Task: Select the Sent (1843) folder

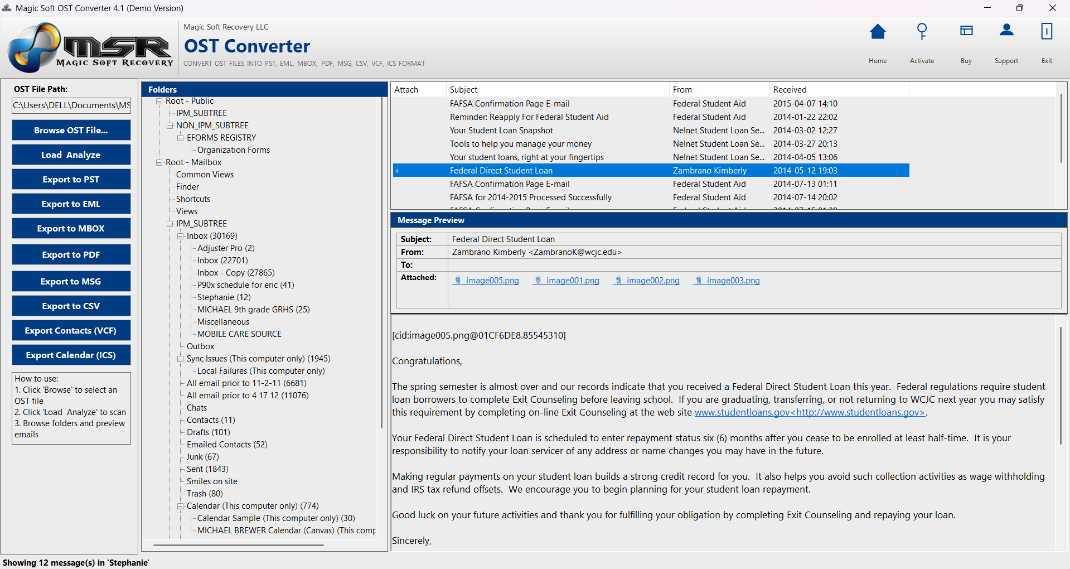Action: (207, 469)
